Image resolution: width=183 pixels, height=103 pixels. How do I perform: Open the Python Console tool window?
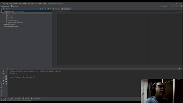[x=35, y=98]
